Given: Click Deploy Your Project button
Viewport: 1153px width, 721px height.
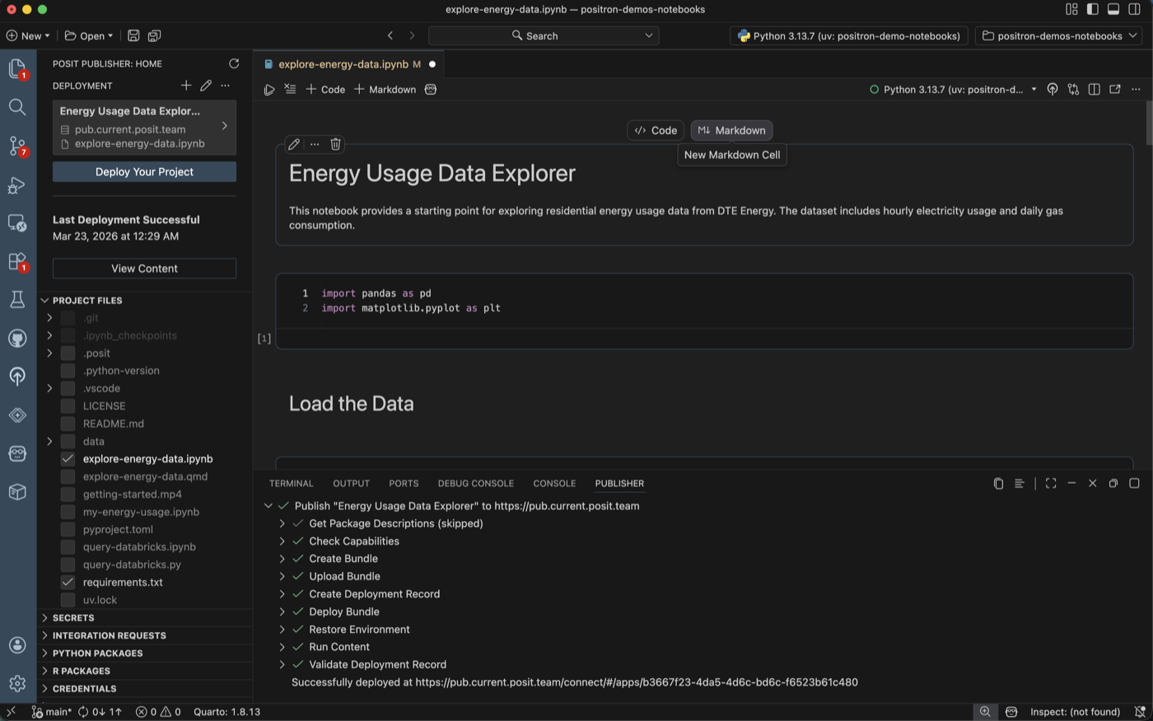Looking at the screenshot, I should click(144, 171).
